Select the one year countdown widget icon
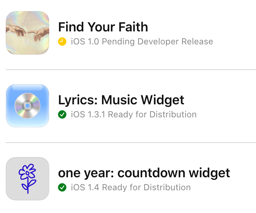The image size is (256, 213). 27,179
